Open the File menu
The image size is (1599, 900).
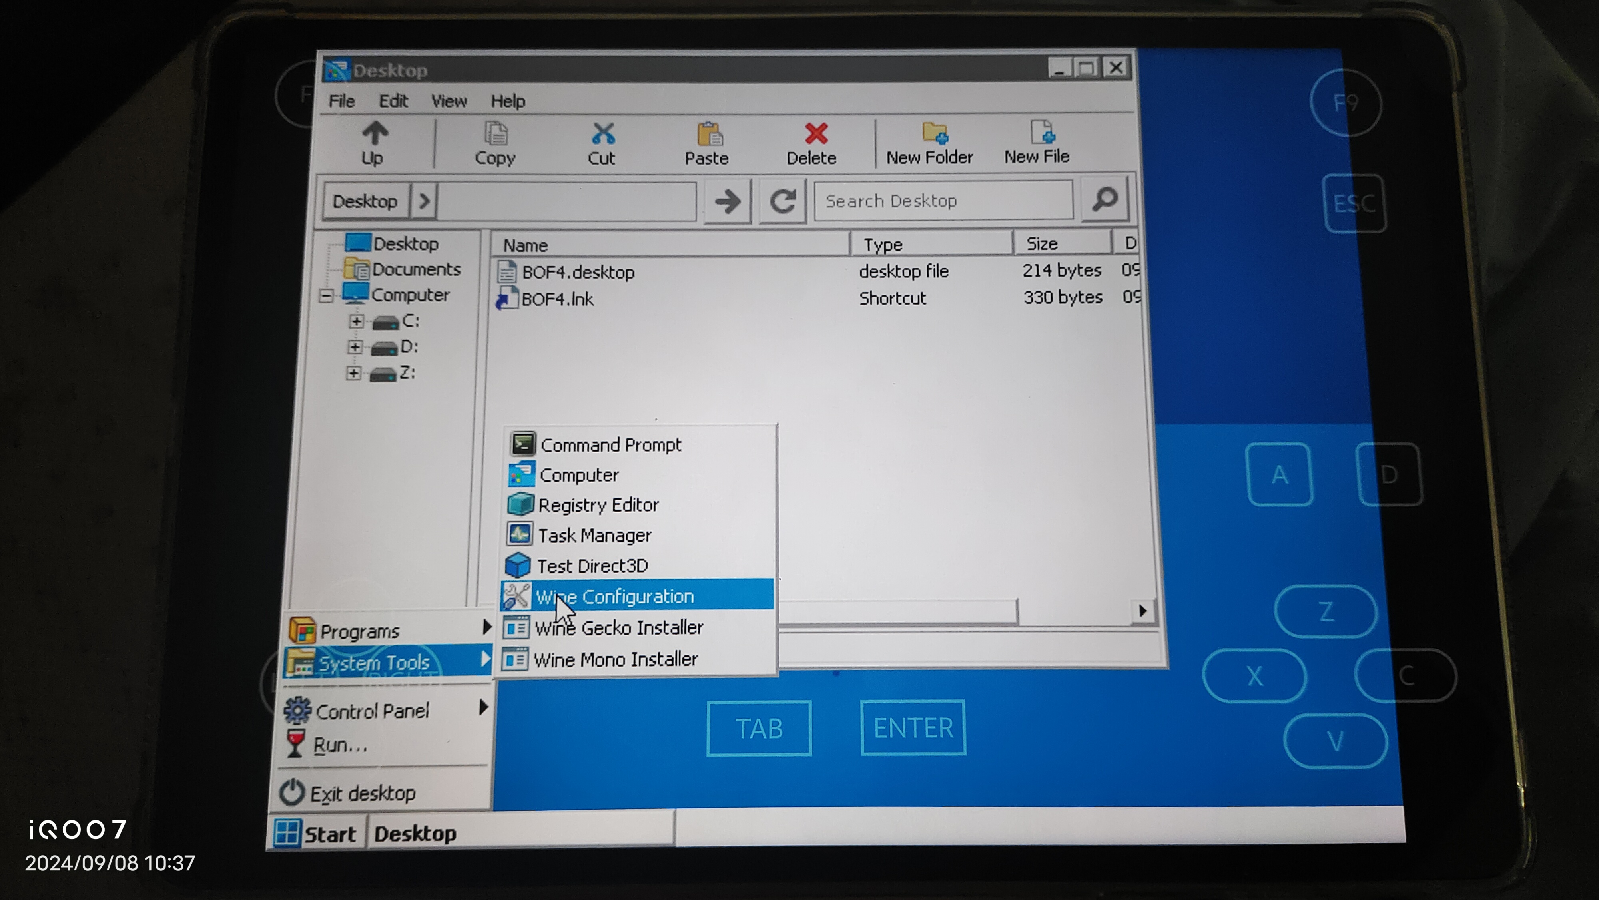pyautogui.click(x=342, y=101)
